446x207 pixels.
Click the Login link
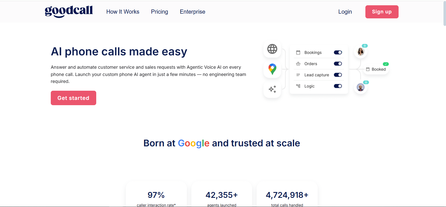tap(345, 12)
